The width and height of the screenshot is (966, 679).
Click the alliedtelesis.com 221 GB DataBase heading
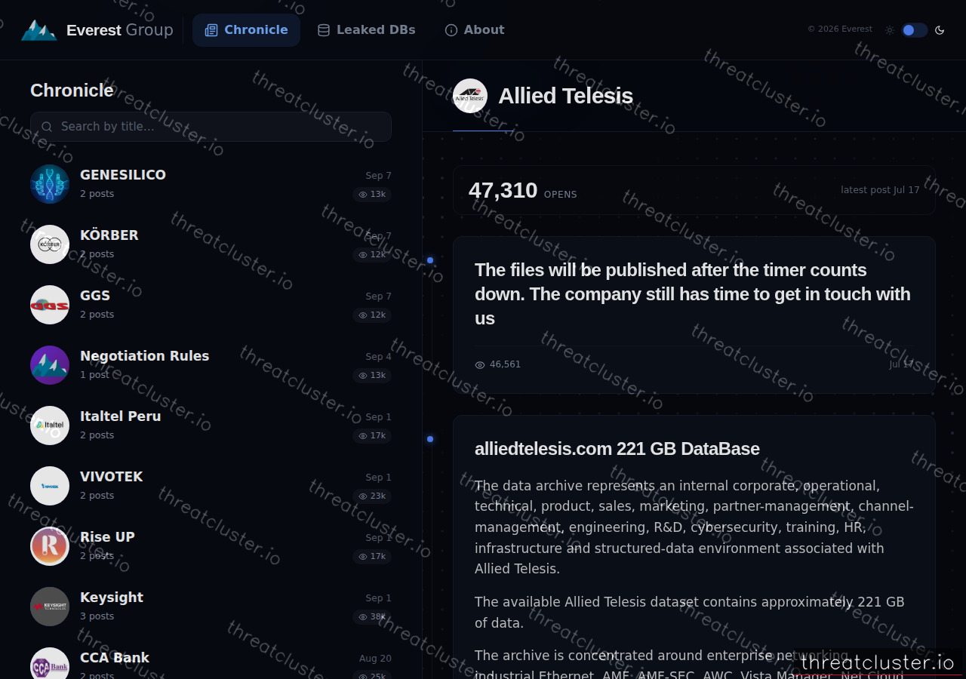click(617, 449)
